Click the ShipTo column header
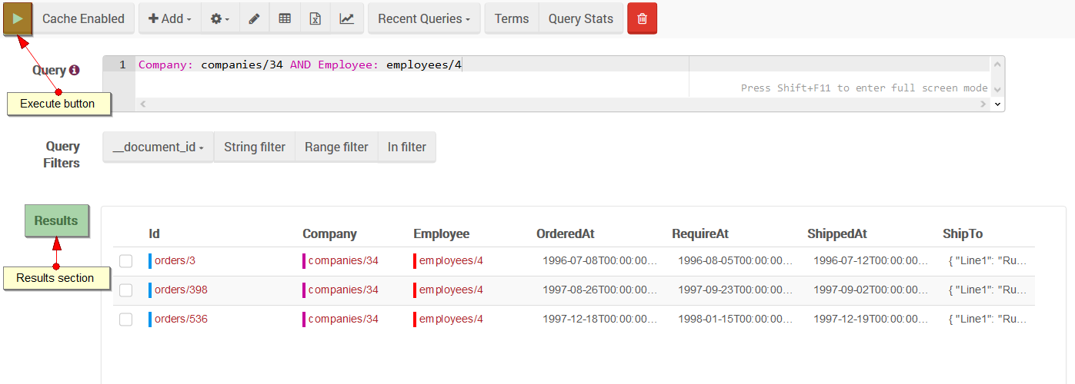The height and width of the screenshot is (384, 1075). click(963, 234)
